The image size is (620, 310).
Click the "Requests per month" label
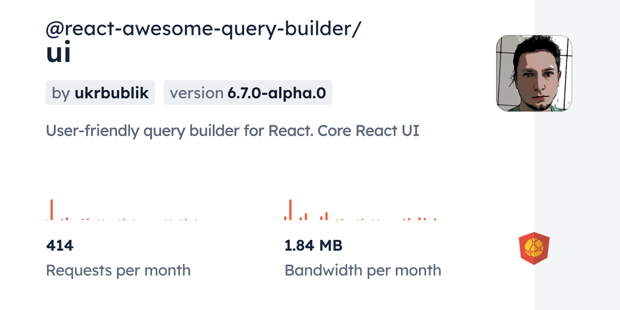click(118, 270)
